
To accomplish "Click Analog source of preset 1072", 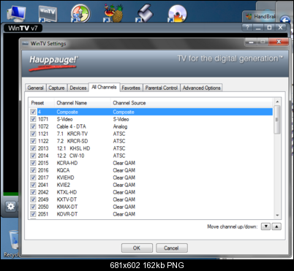I will tap(120, 126).
